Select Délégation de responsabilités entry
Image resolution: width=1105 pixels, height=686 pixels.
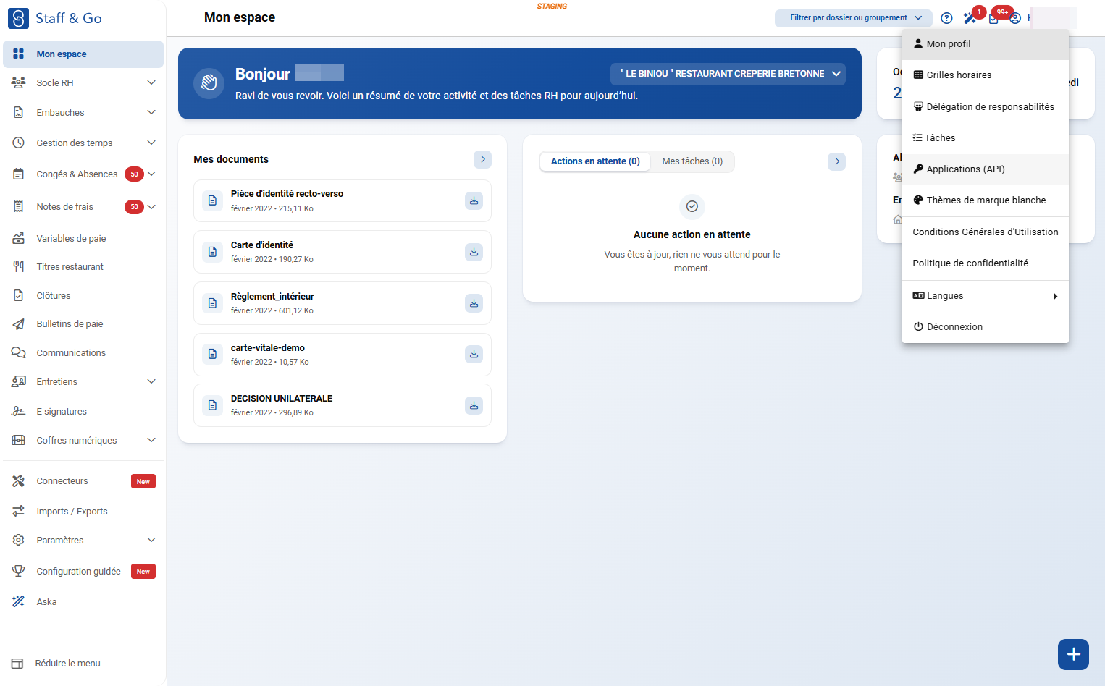(986, 107)
